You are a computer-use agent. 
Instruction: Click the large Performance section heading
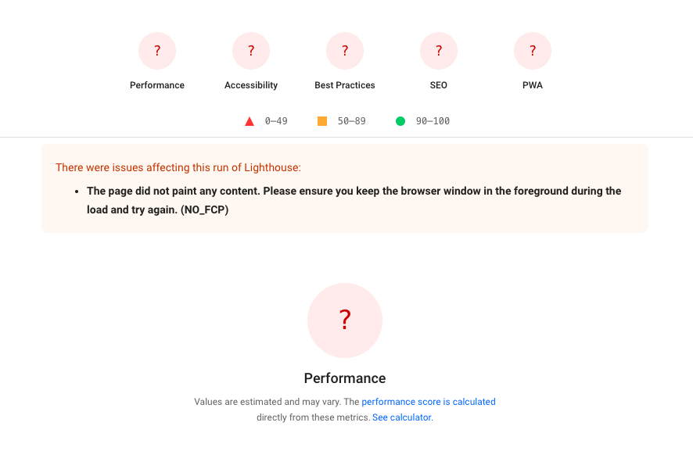tap(345, 378)
